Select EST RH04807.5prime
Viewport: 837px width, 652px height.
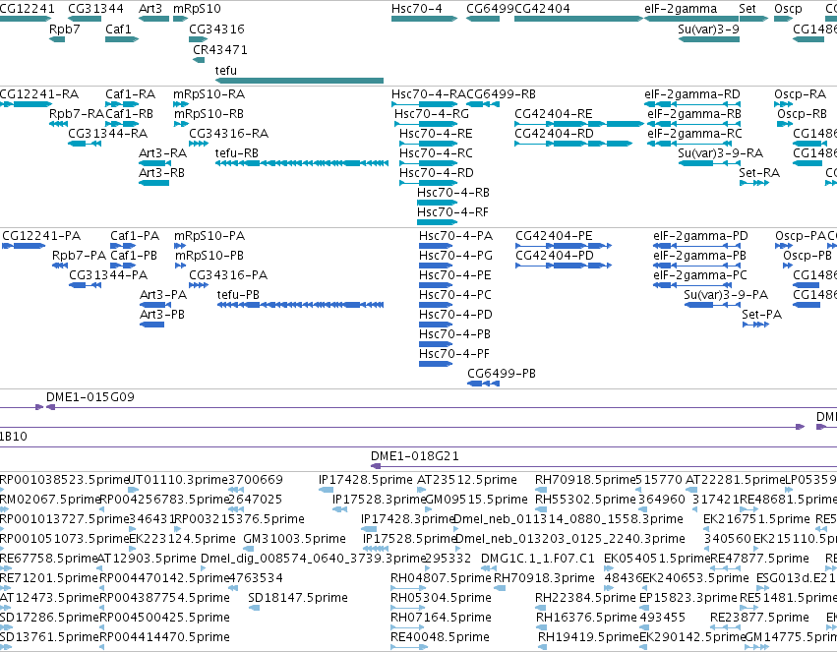coord(408,588)
